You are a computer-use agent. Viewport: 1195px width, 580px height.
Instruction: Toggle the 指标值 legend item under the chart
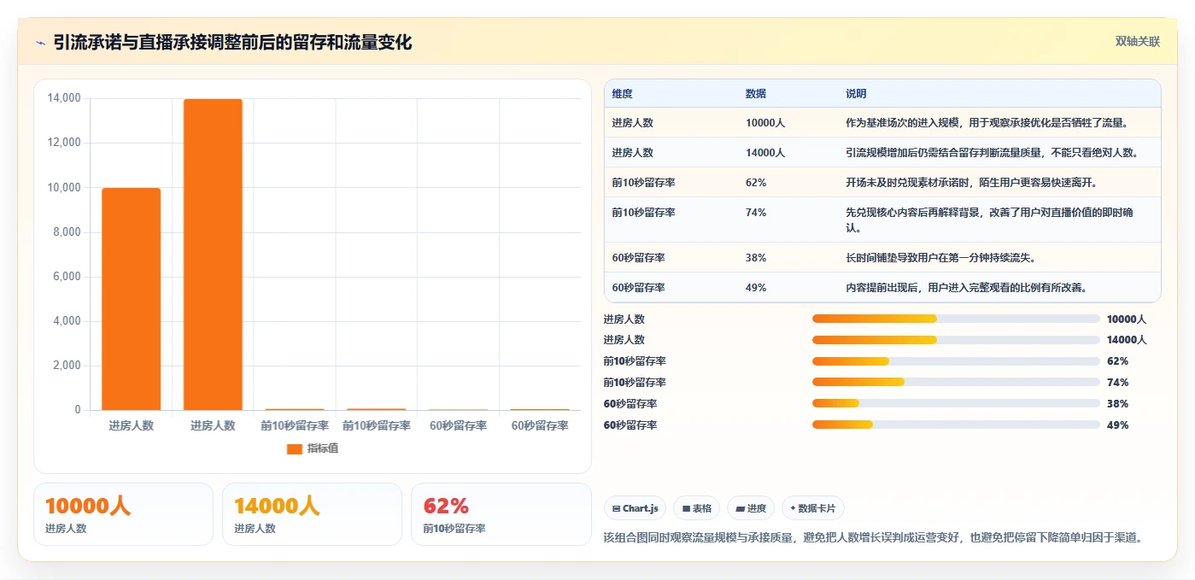313,448
